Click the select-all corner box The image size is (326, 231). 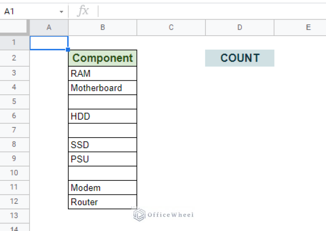pyautogui.click(x=13, y=26)
